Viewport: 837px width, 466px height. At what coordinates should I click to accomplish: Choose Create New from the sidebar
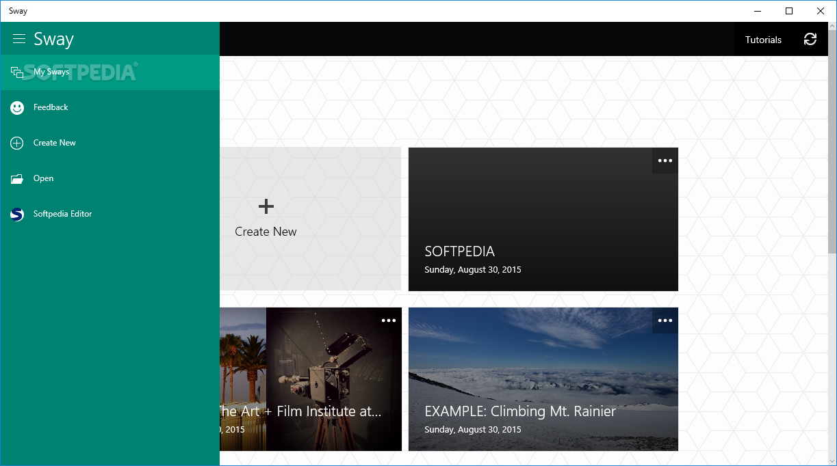(x=110, y=143)
